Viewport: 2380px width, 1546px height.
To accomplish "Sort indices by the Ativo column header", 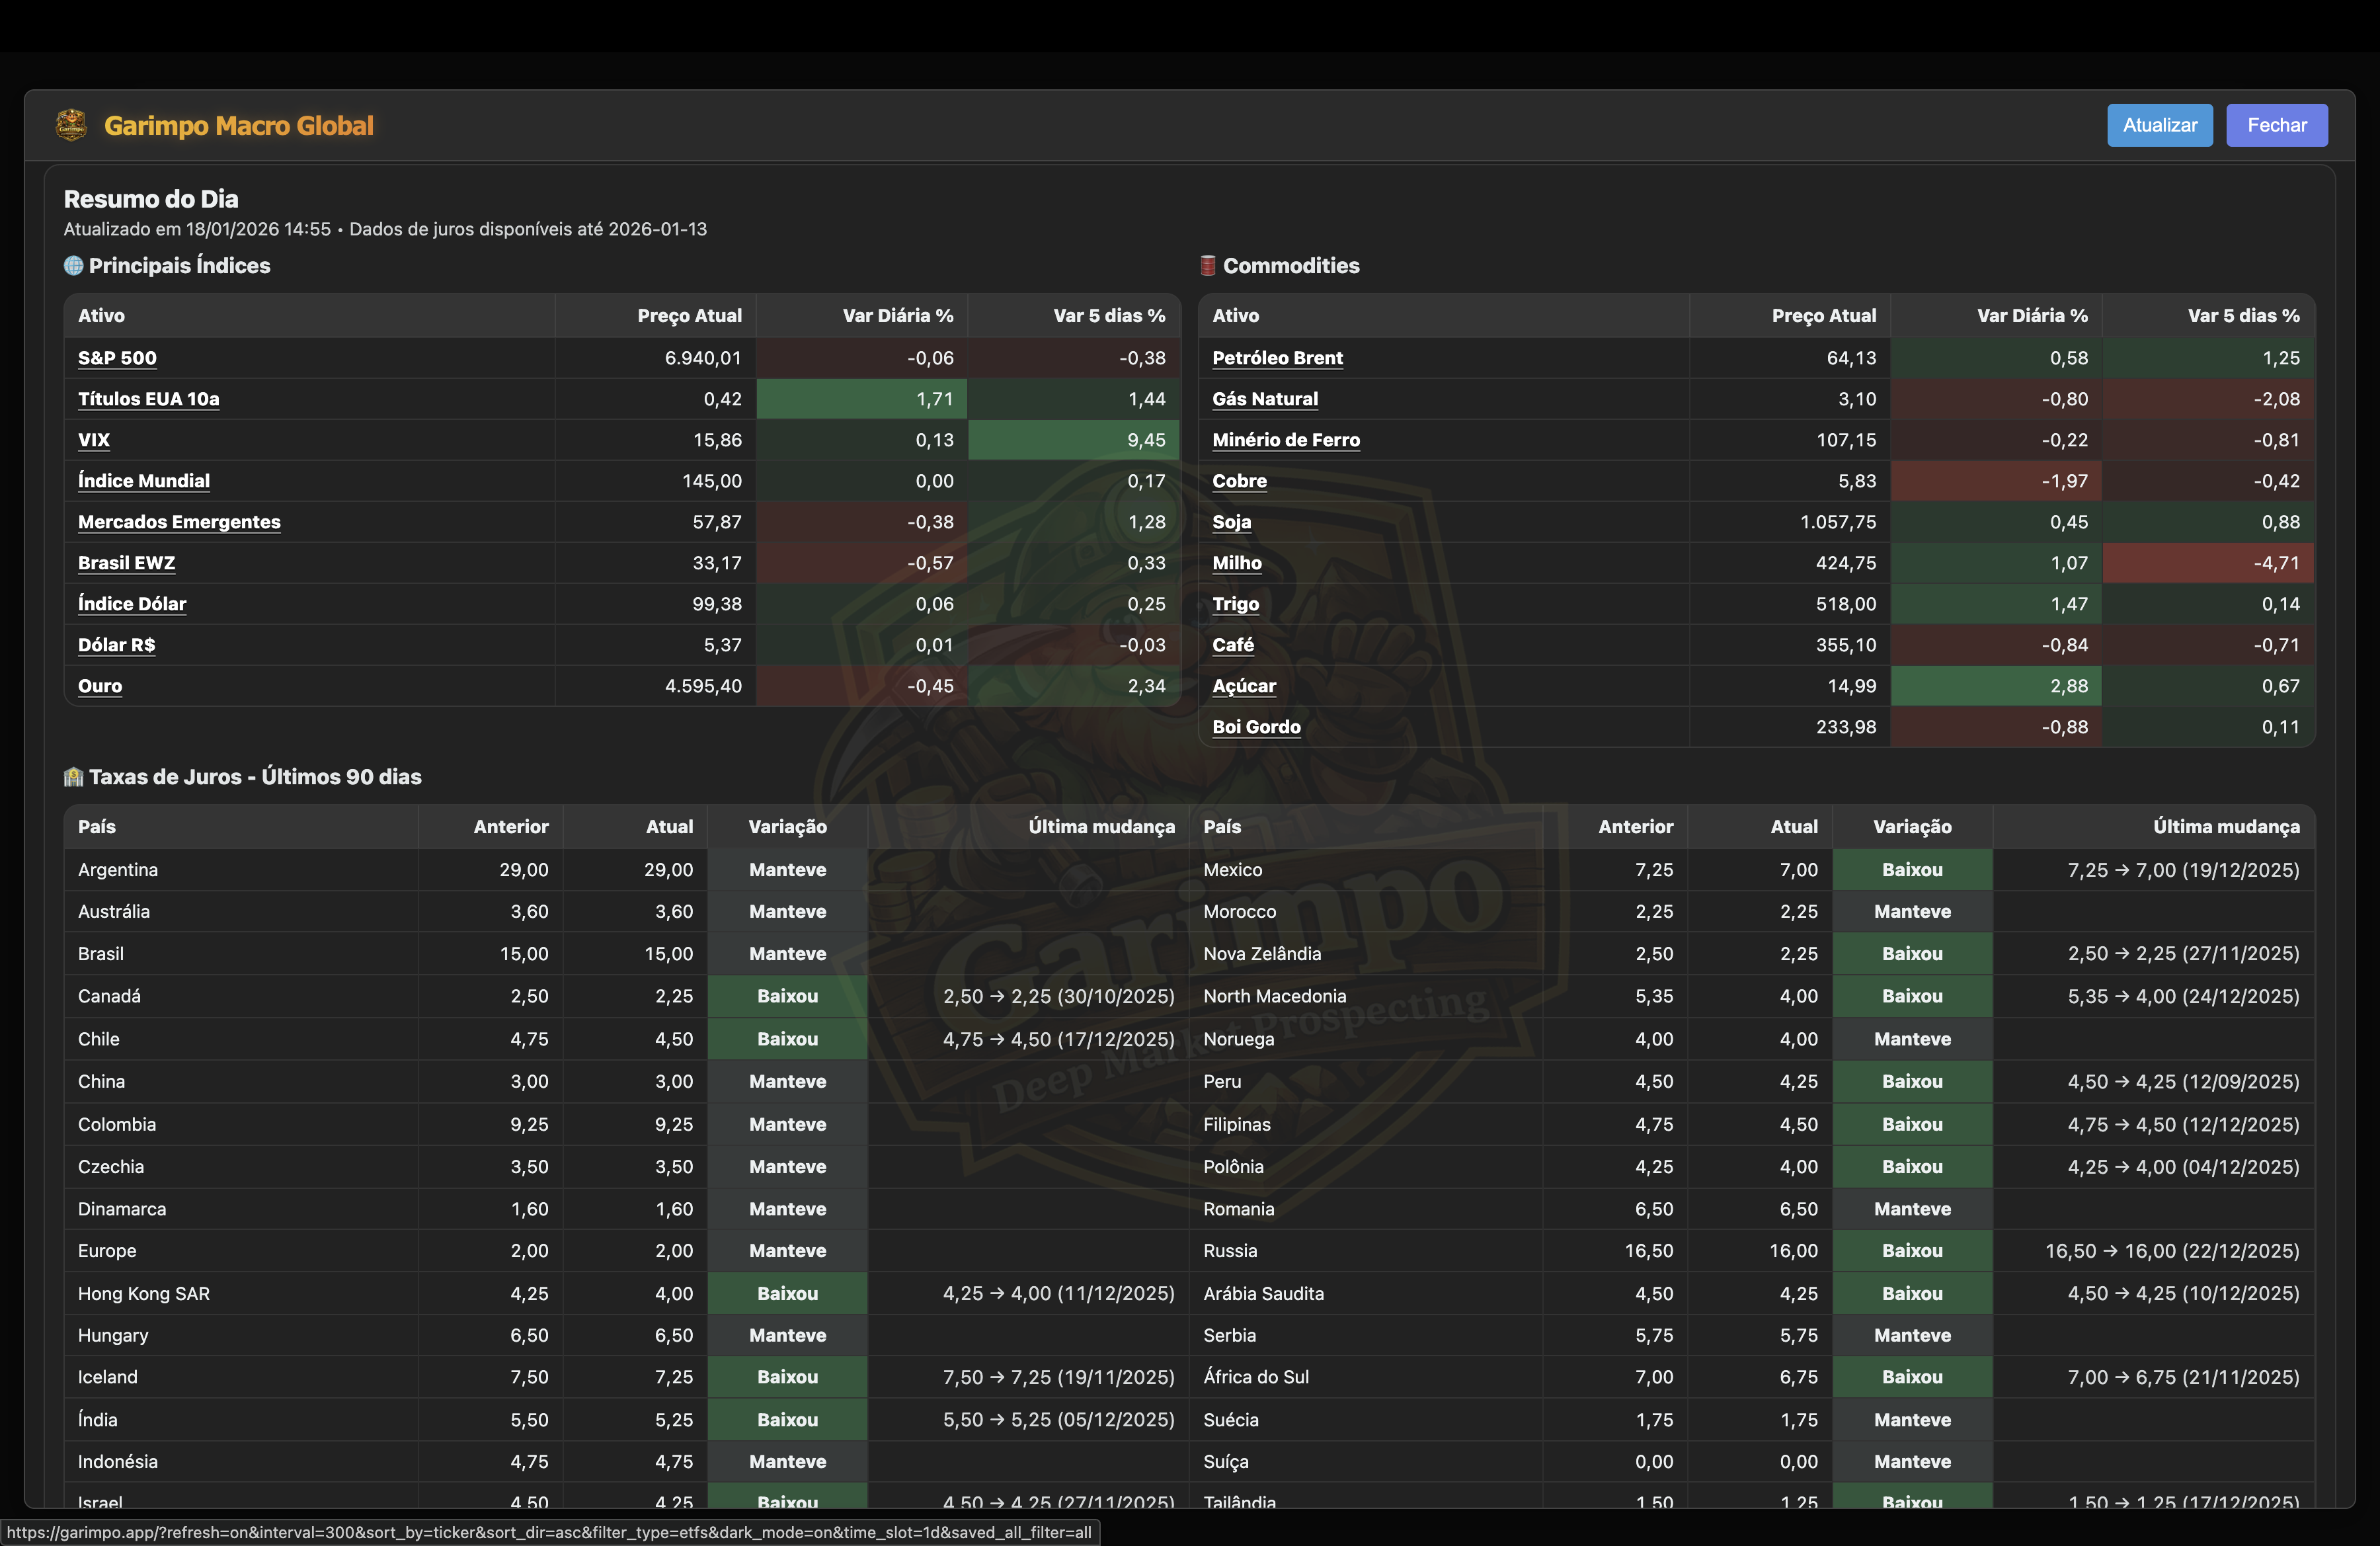I will [101, 315].
